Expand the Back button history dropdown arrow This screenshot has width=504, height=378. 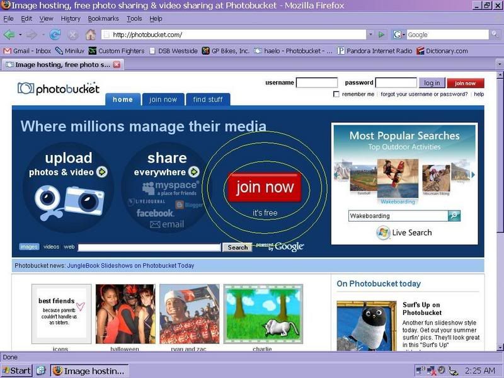[x=20, y=35]
